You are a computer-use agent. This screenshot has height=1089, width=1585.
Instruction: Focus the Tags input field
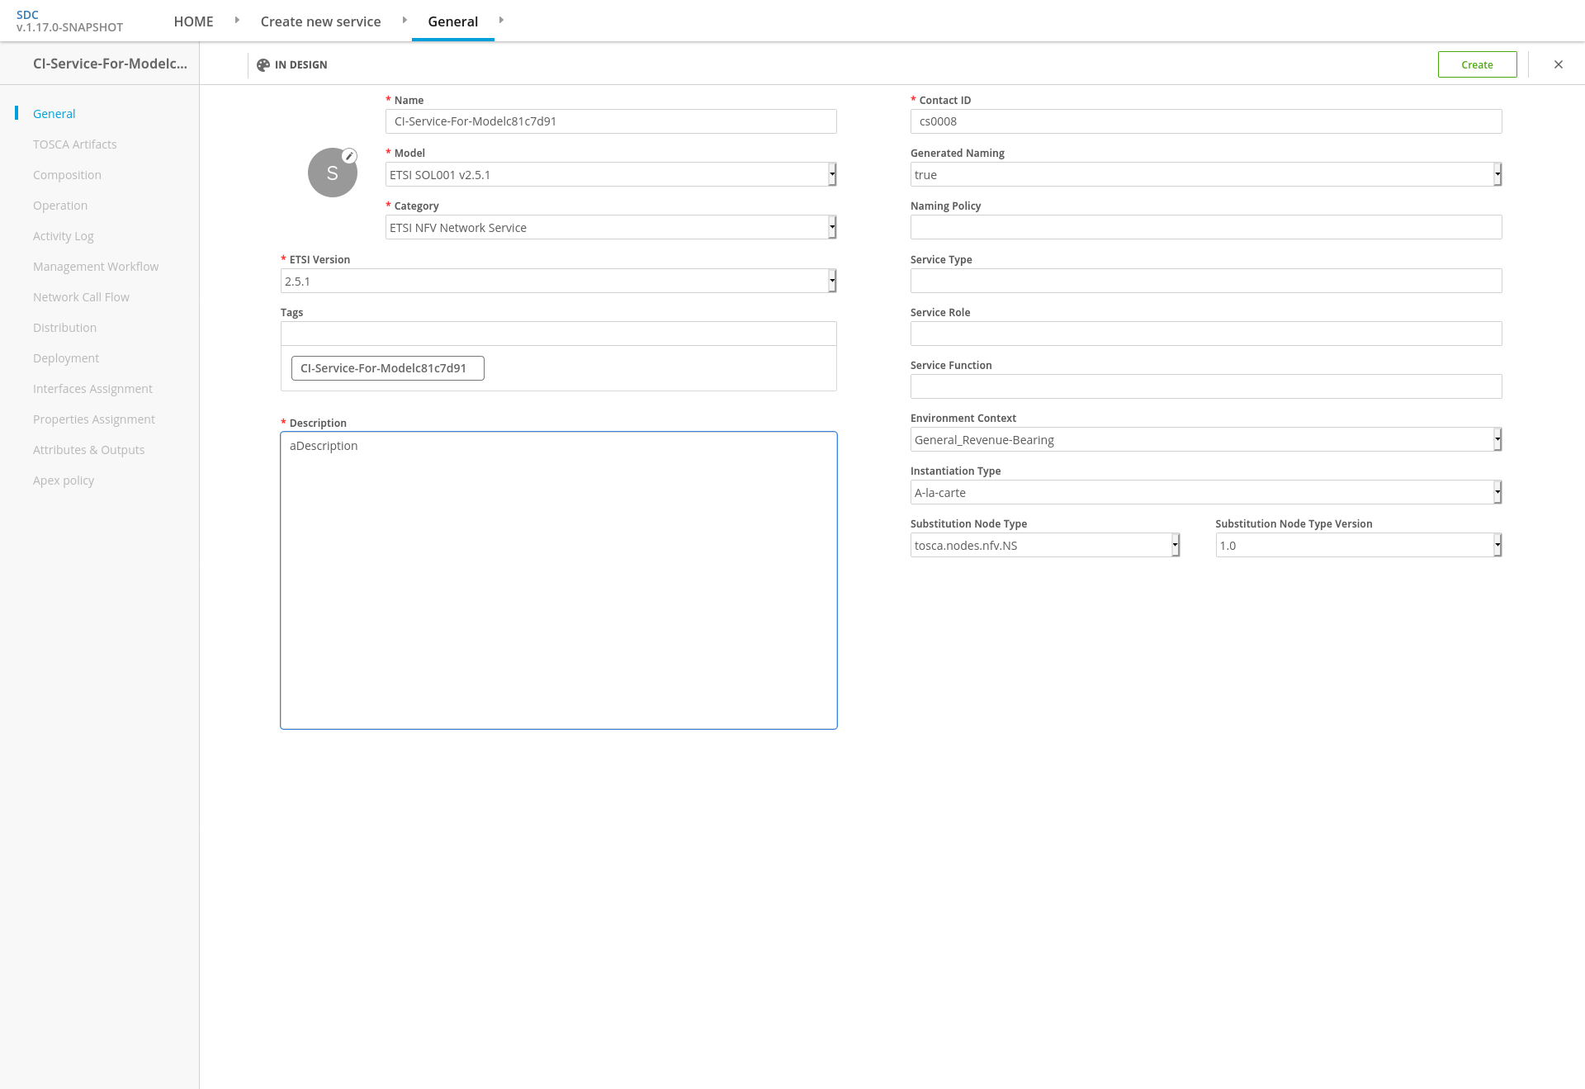click(x=559, y=334)
